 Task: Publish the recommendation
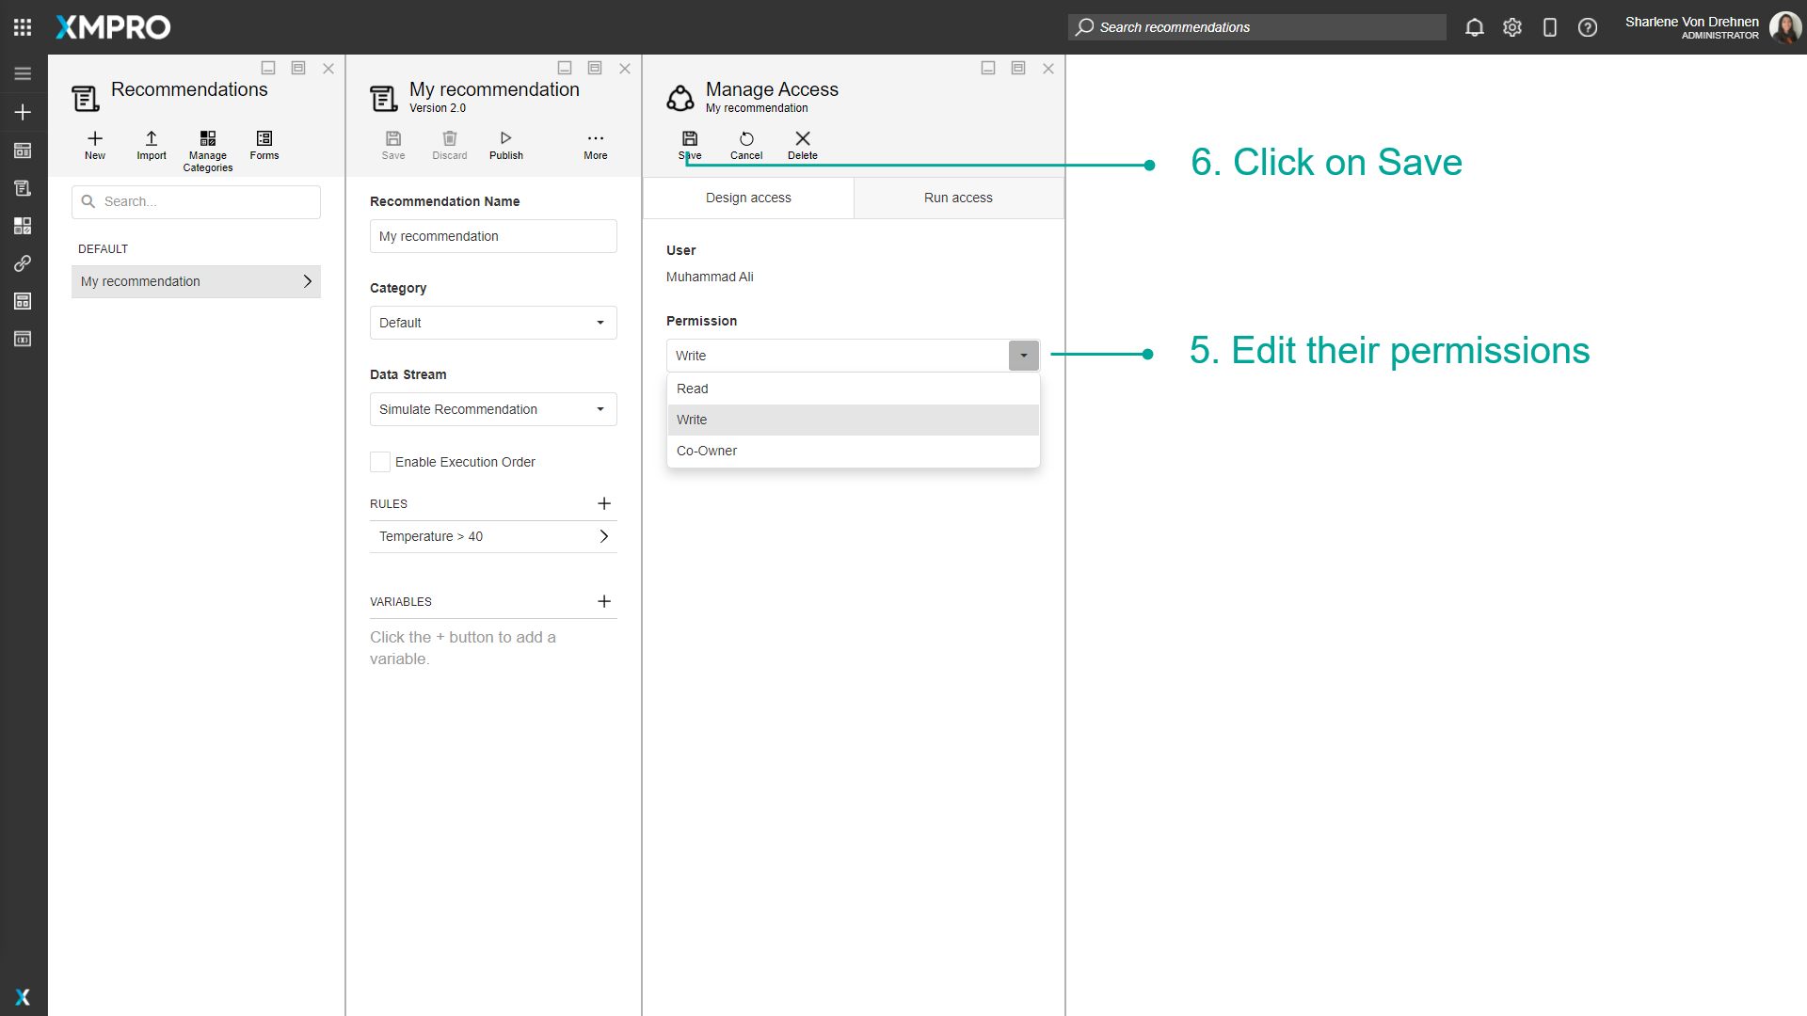click(x=505, y=144)
